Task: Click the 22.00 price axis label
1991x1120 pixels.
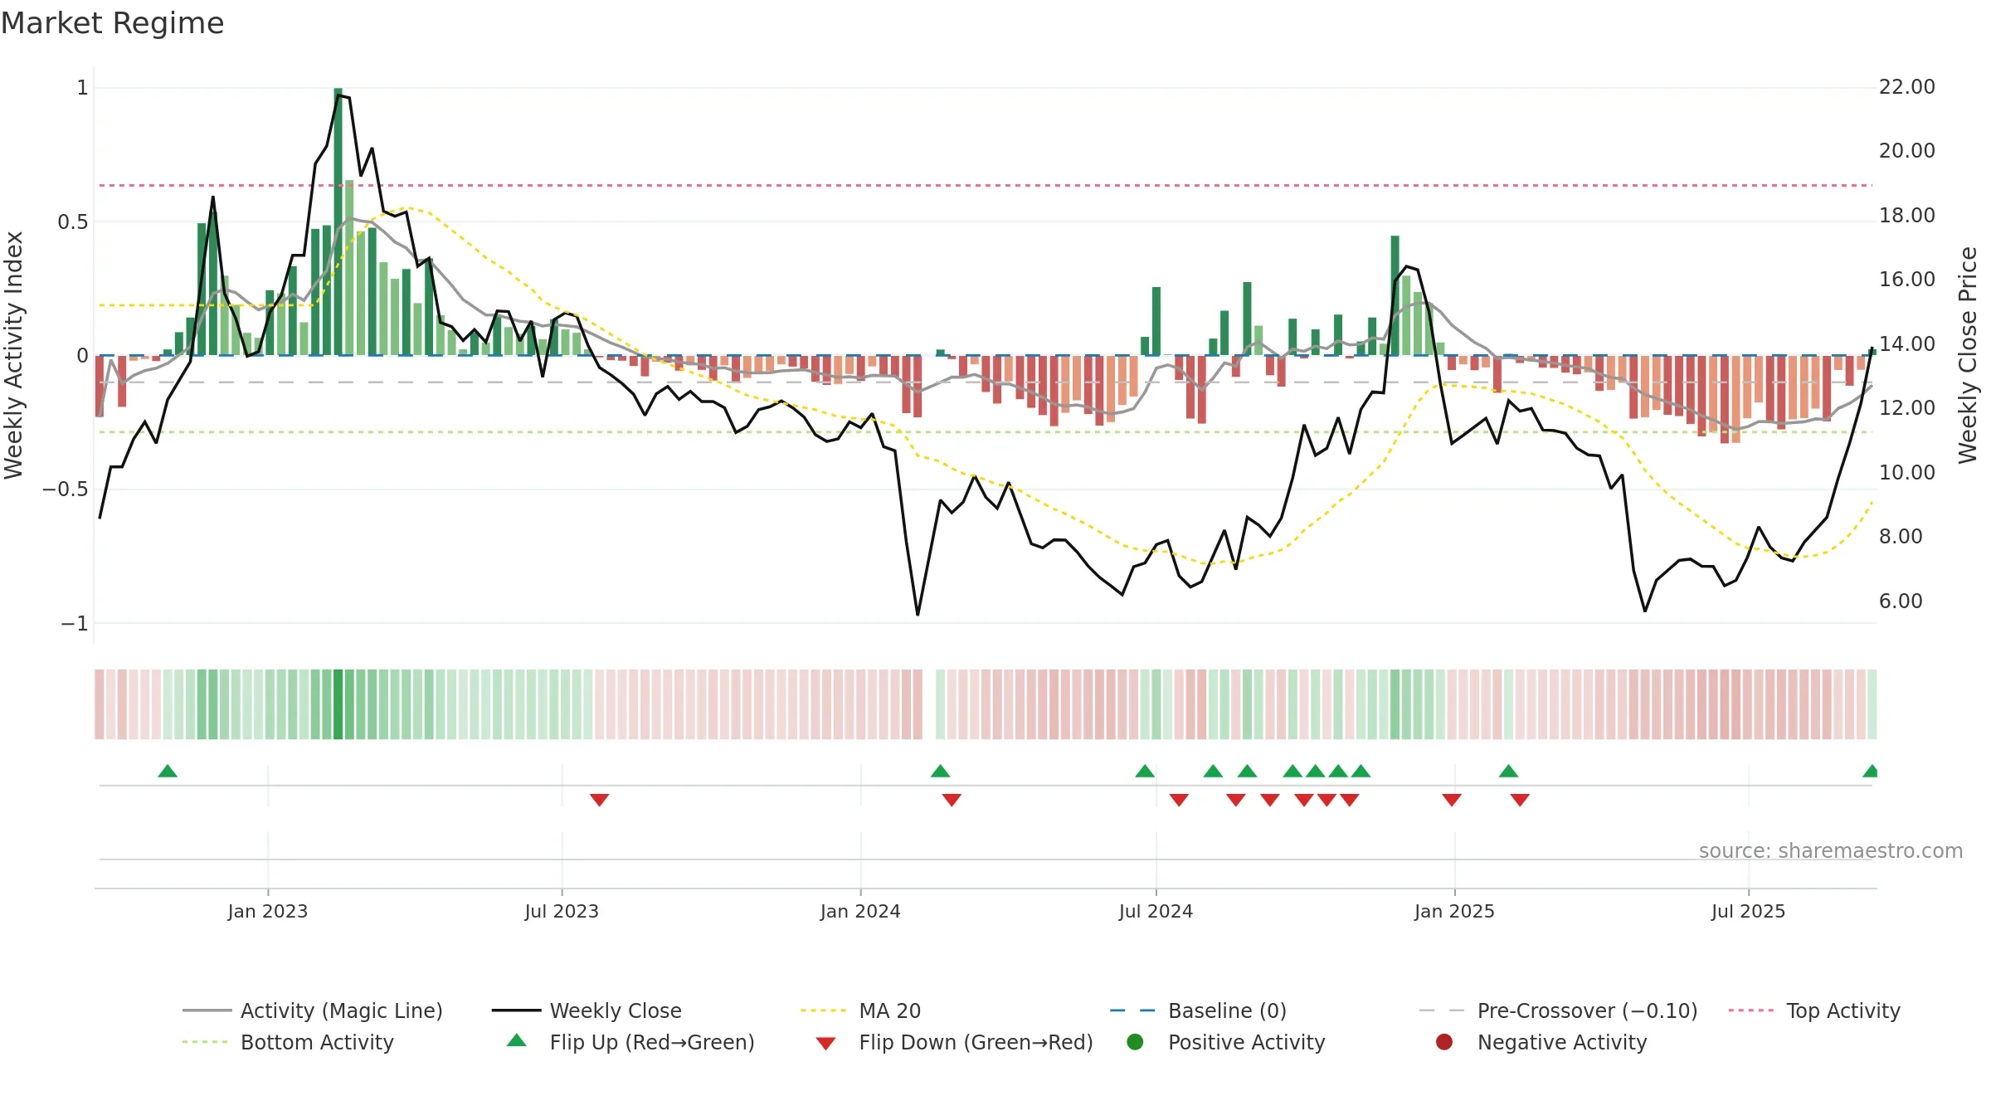Action: tap(1907, 87)
